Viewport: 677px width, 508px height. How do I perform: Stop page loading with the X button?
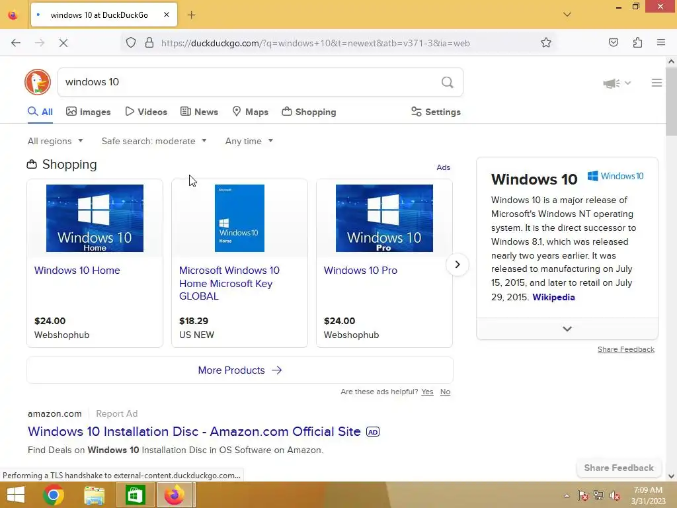pyautogui.click(x=63, y=43)
